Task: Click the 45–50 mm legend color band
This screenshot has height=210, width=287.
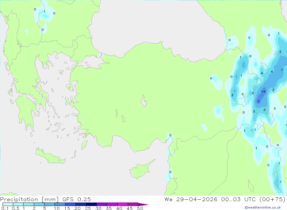Action: [133, 204]
